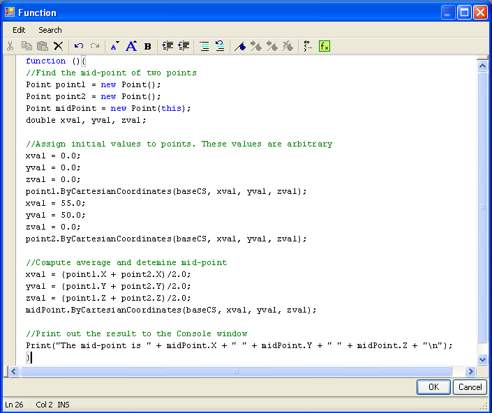The height and width of the screenshot is (413, 492).
Task: Click the 'point1.ByCartesianCoordinates' line
Action: [166, 191]
